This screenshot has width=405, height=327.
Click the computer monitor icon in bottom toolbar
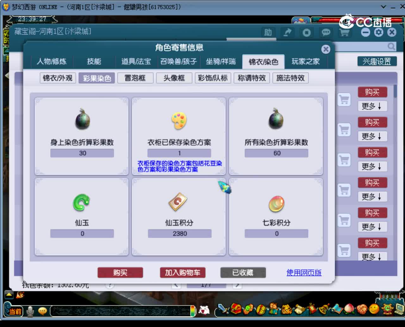[400, 309]
